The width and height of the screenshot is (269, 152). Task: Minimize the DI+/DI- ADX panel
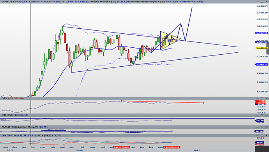(258, 135)
